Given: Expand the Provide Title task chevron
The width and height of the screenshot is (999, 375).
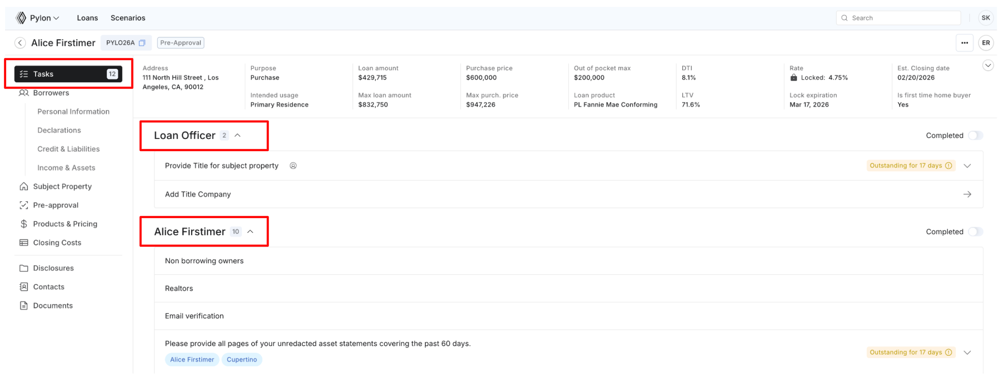Looking at the screenshot, I should (x=967, y=166).
